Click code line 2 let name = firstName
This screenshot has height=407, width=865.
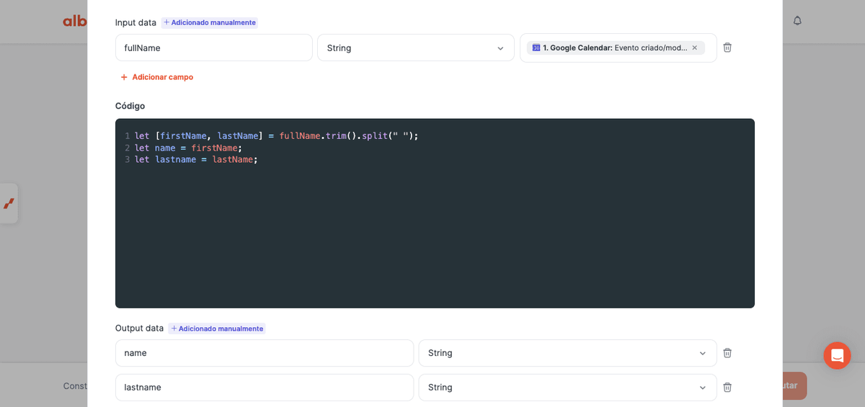188,148
